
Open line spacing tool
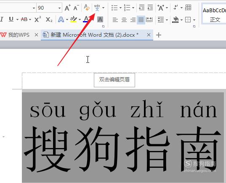point(161,20)
